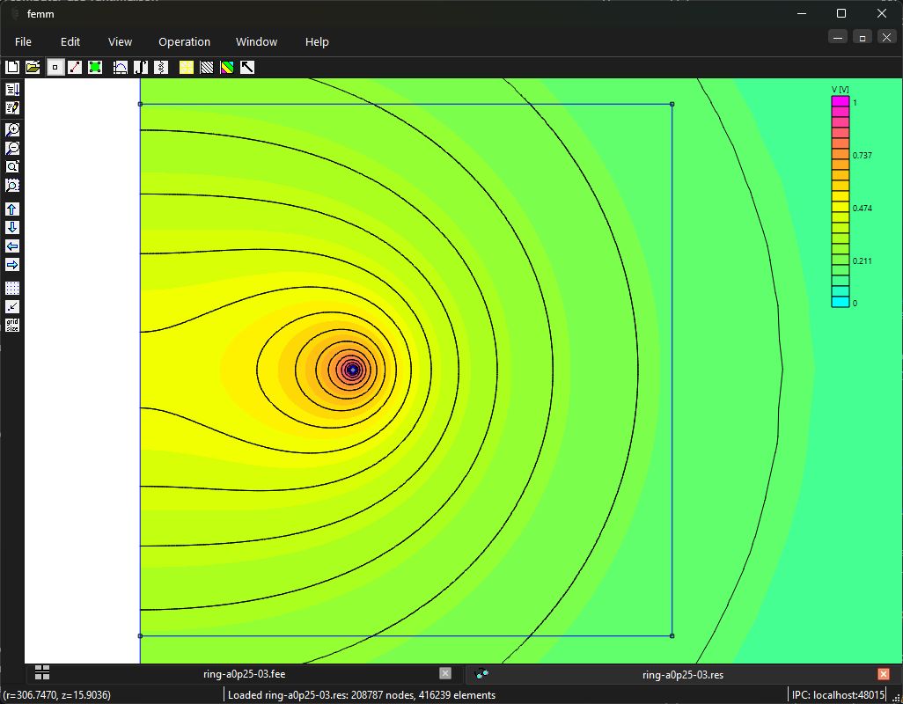This screenshot has height=704, width=903.
Task: Click the IPC: localhost:48015 status text
Action: point(838,695)
